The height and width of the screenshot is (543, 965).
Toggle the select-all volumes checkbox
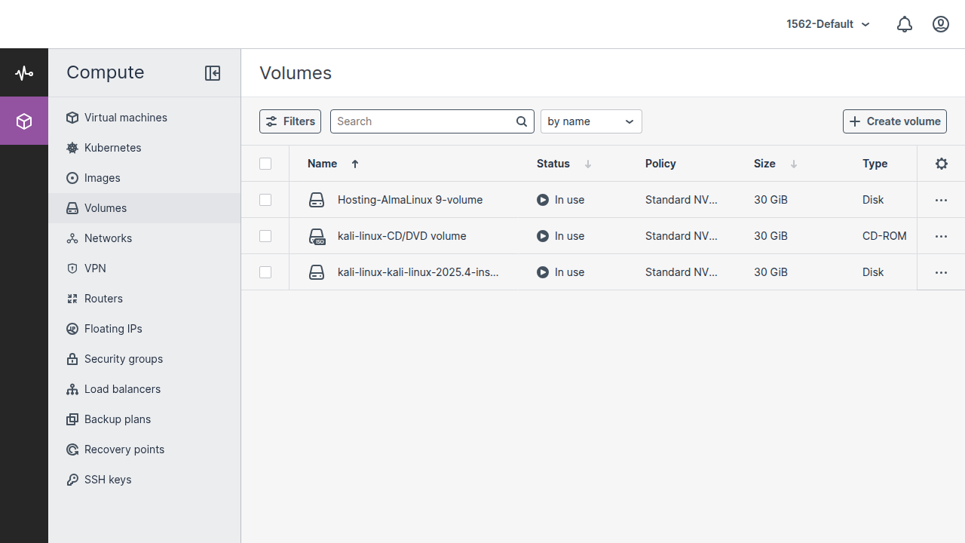pyautogui.click(x=265, y=164)
